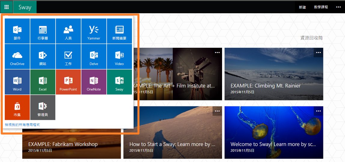Open the app launcher waffle icon
This screenshot has height=162, width=345.
pyautogui.click(x=6, y=7)
